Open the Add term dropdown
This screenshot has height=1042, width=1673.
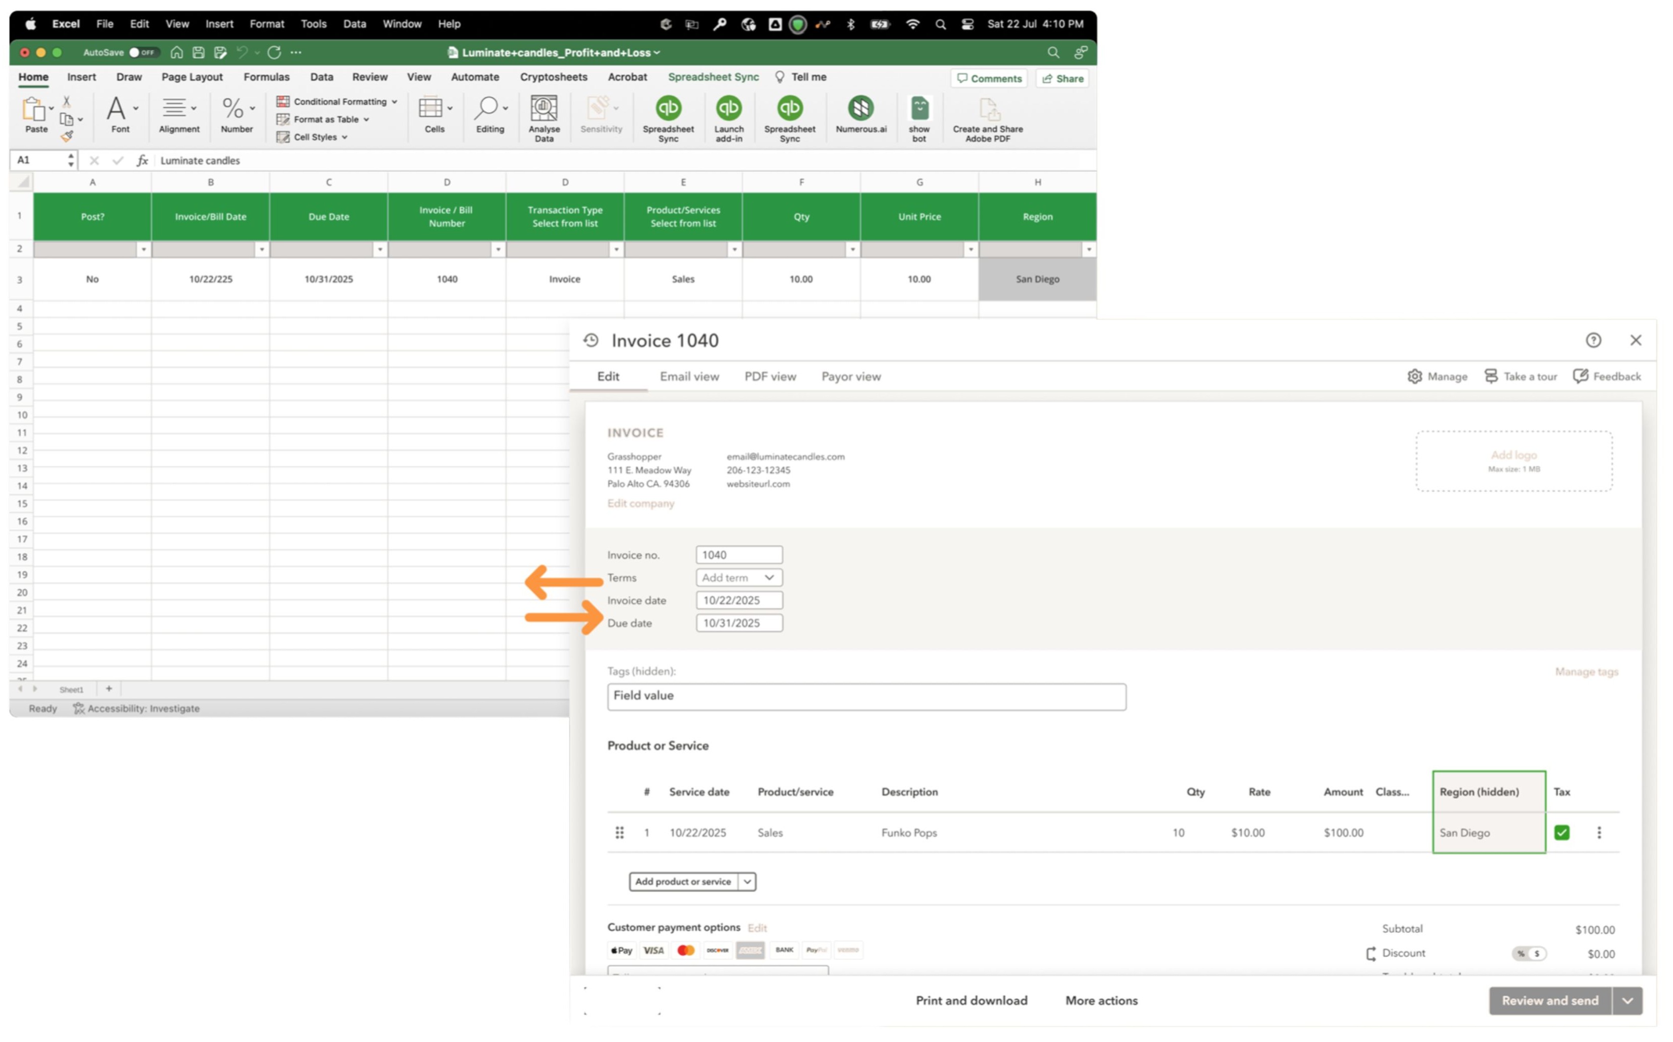(739, 578)
